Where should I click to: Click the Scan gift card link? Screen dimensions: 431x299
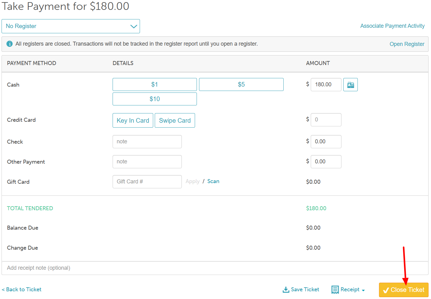pos(213,181)
